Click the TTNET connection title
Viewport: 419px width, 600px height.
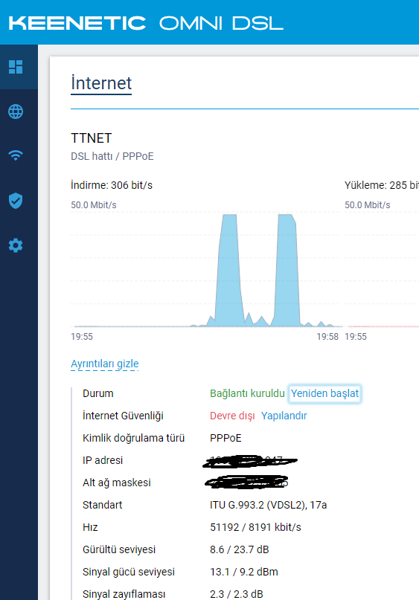(91, 138)
